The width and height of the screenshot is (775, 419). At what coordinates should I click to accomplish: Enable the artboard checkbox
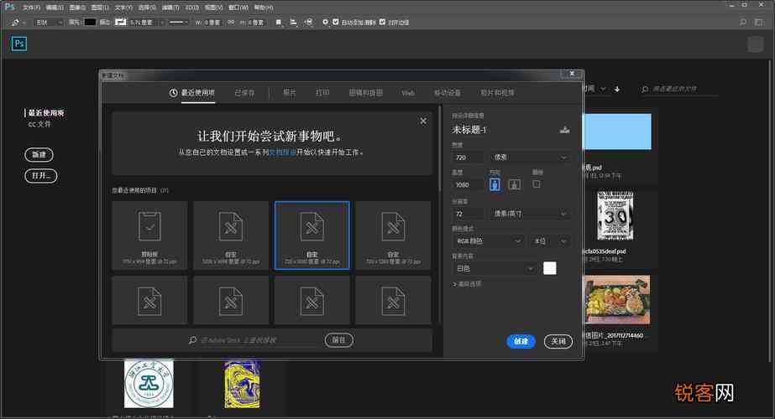[537, 184]
